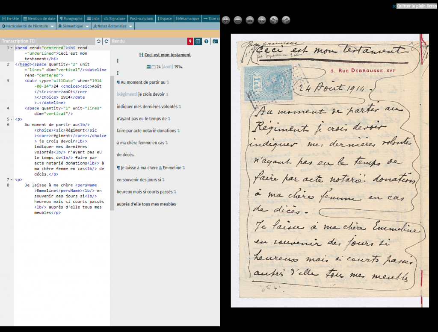Collapse code fold at line 1

click(x=12, y=48)
